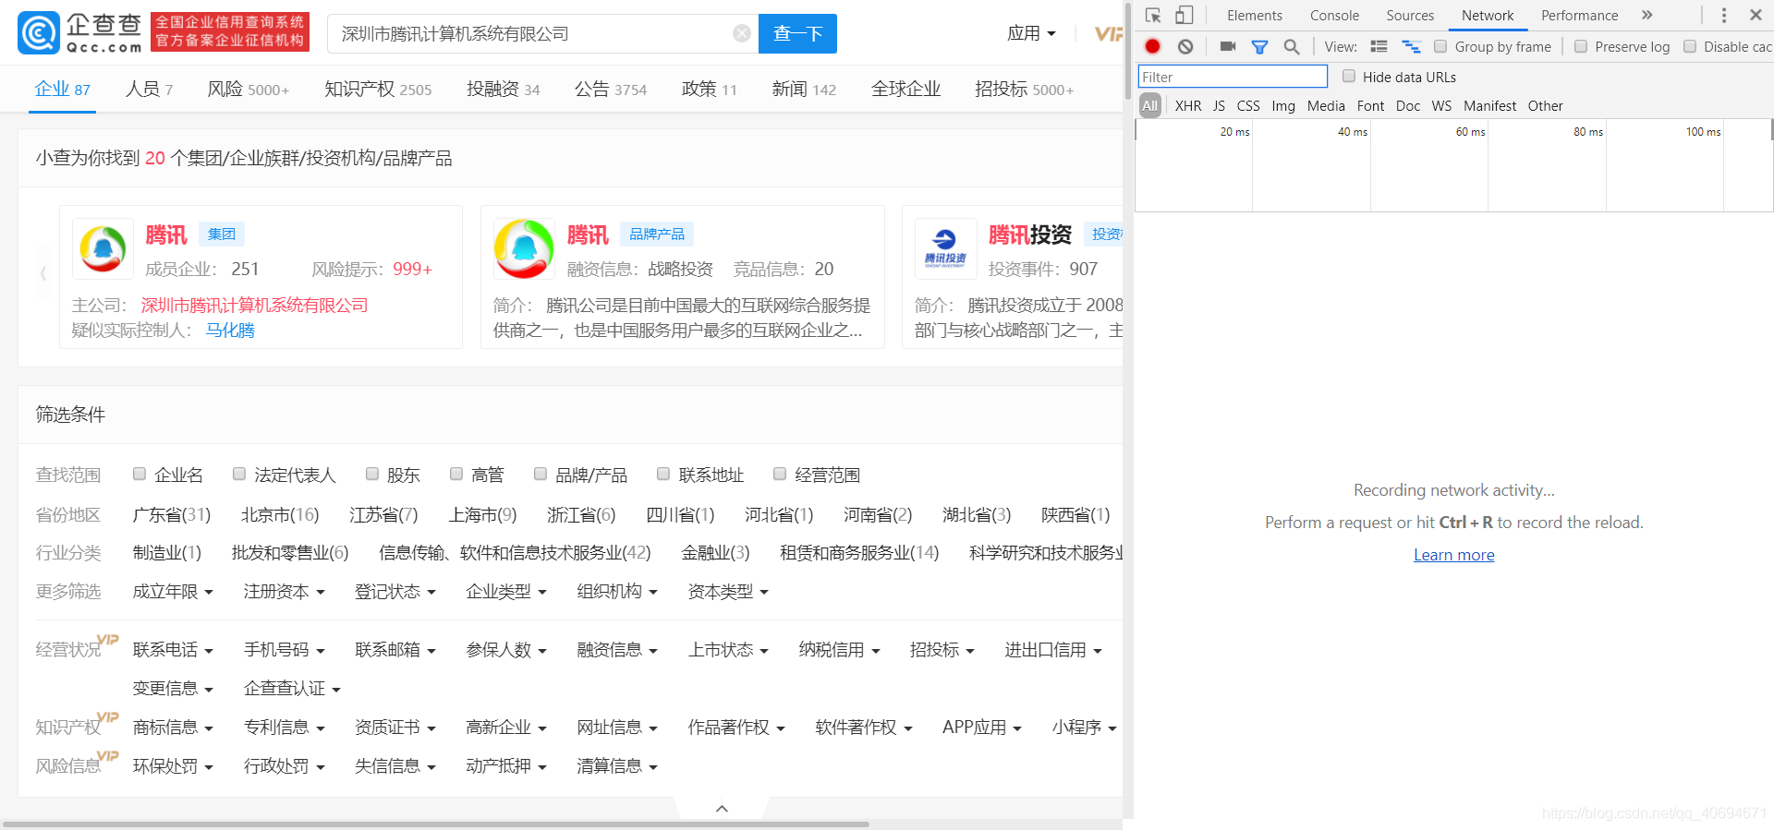Click the previous carousel arrow on the left
The height and width of the screenshot is (830, 1774).
tap(43, 273)
